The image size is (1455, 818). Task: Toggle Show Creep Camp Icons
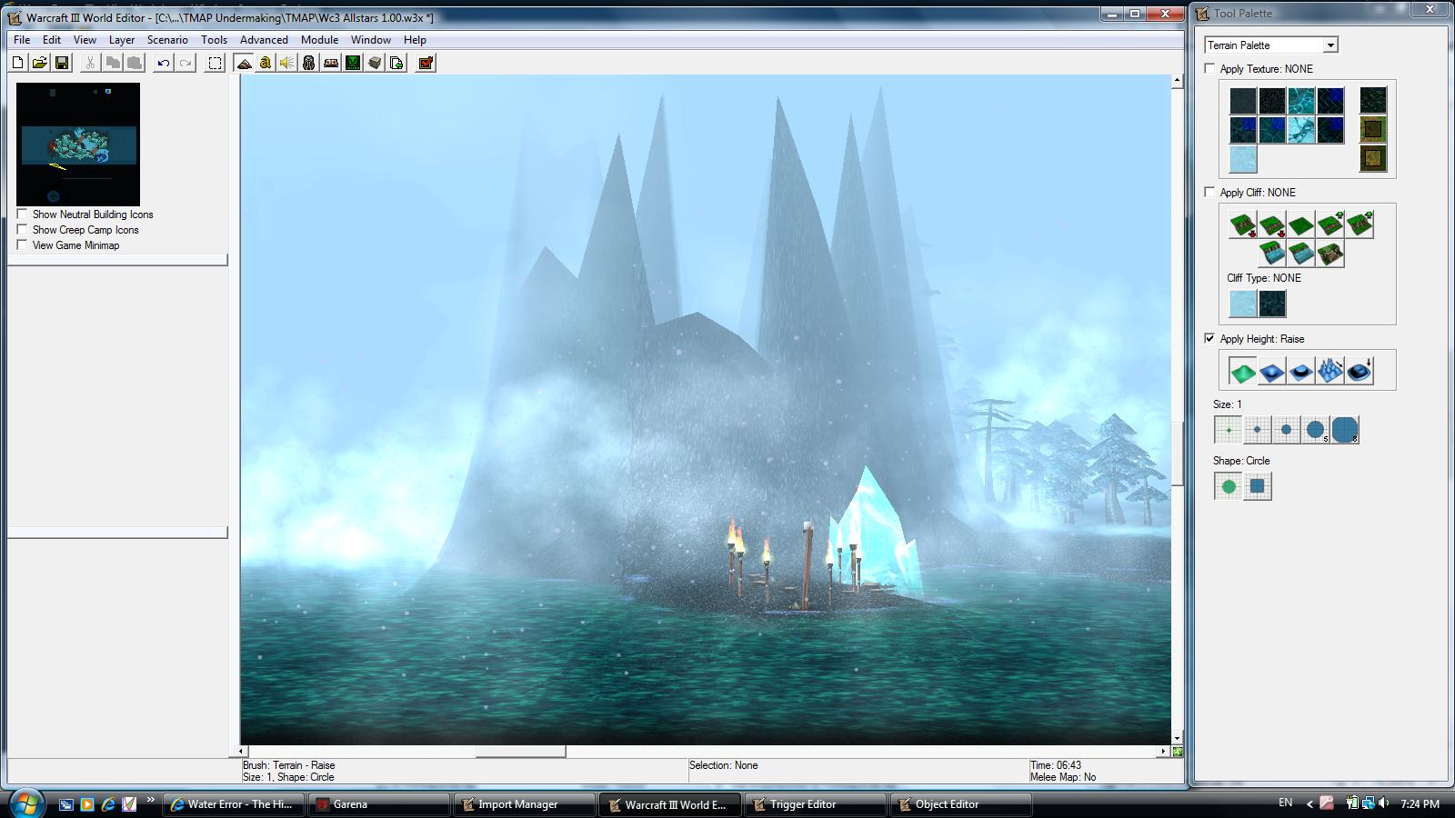coord(22,229)
